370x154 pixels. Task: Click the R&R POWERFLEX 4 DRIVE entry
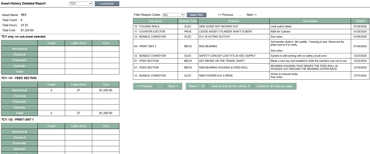click(x=216, y=76)
